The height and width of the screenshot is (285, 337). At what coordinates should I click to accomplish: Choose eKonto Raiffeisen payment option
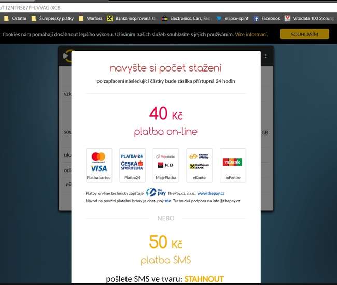tap(199, 165)
